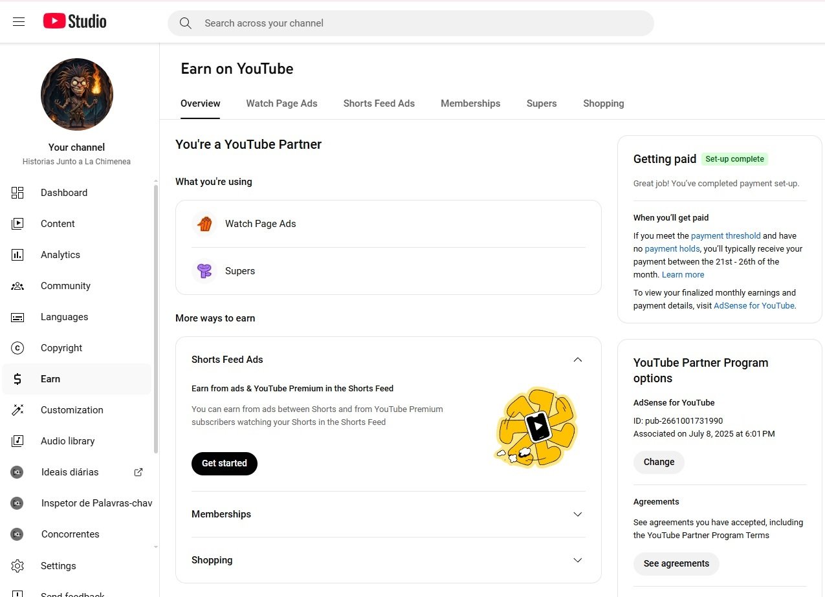The height and width of the screenshot is (597, 825).
Task: Collapse the Shorts Feed Ads section
Action: click(578, 360)
